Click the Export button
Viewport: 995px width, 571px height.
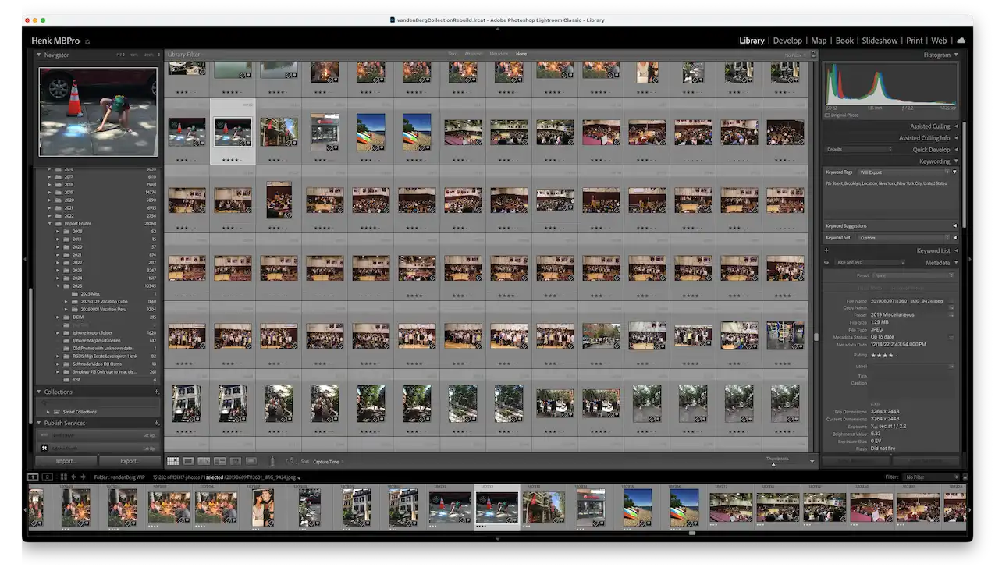click(130, 462)
